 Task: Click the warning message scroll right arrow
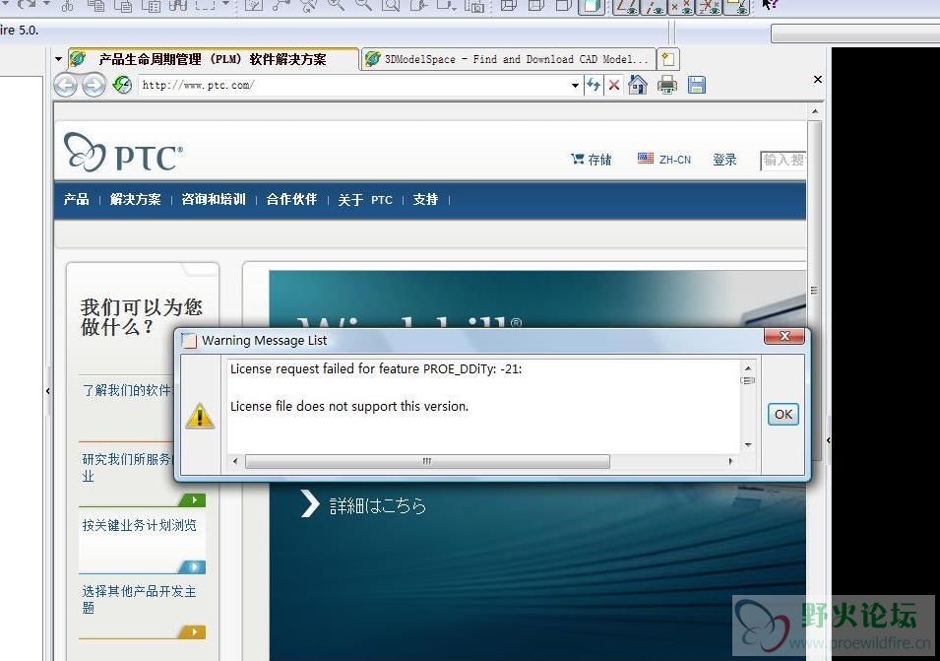pyautogui.click(x=730, y=461)
